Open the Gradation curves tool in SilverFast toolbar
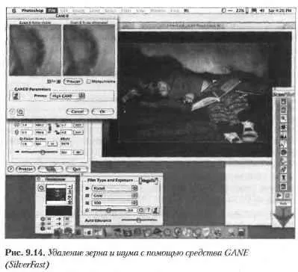298x272 pixels. click(284, 144)
